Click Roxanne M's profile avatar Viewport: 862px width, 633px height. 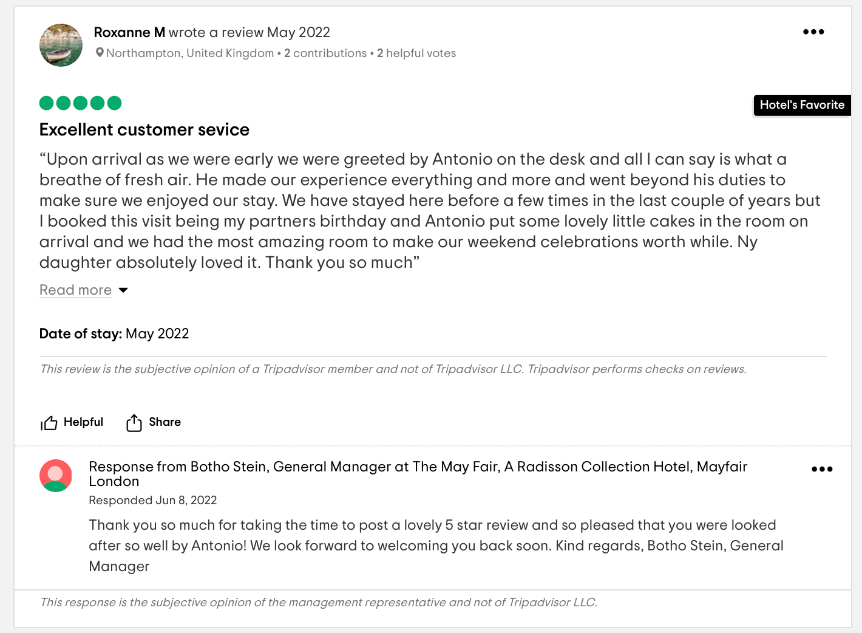61,45
